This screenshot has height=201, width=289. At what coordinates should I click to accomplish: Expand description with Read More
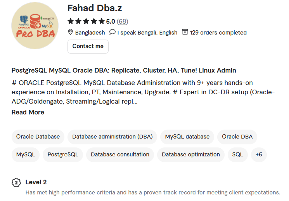(28, 112)
